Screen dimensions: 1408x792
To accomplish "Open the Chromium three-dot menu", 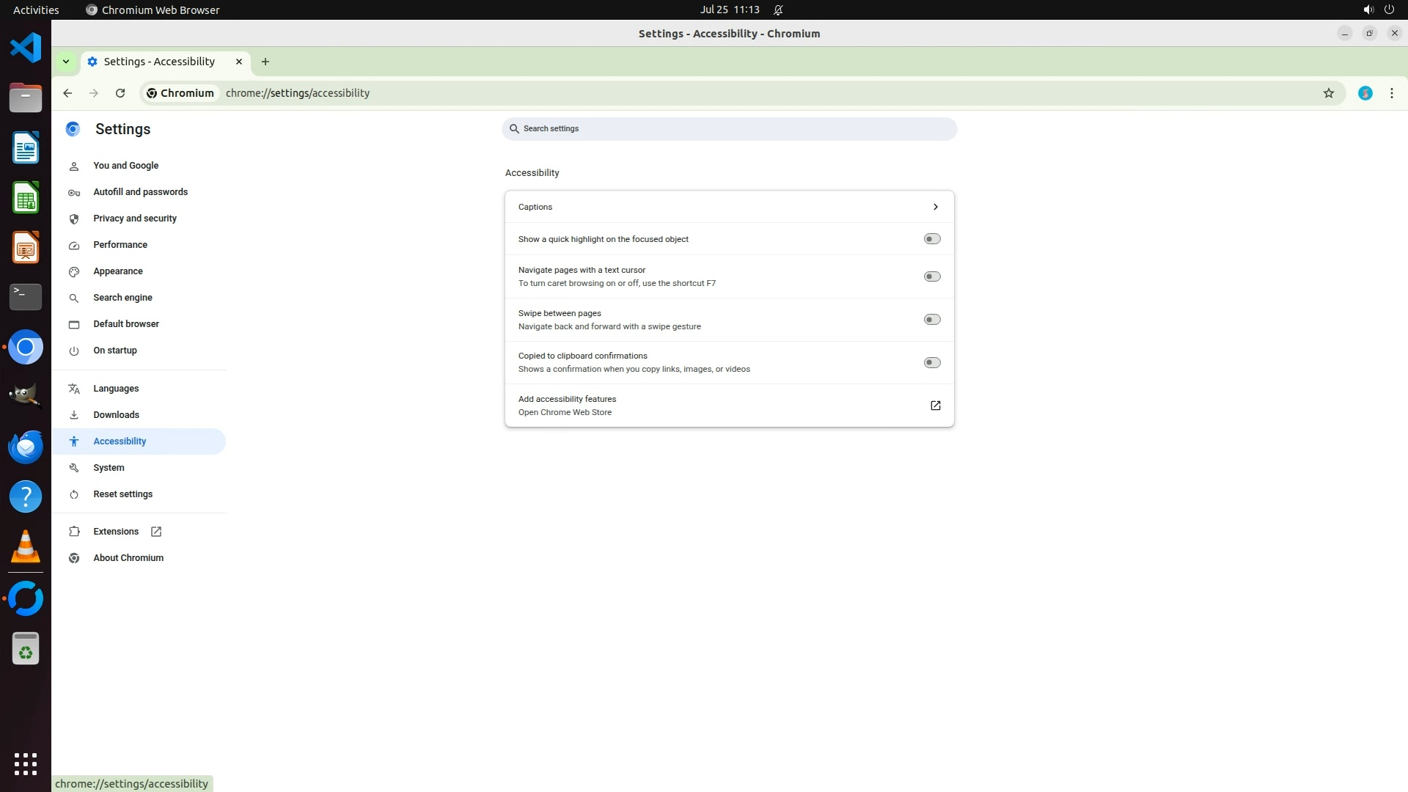I will 1391,93.
